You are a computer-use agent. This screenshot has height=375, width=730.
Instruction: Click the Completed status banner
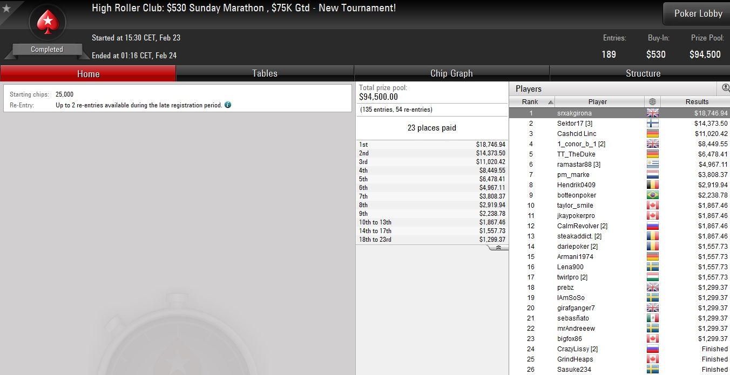pos(47,50)
